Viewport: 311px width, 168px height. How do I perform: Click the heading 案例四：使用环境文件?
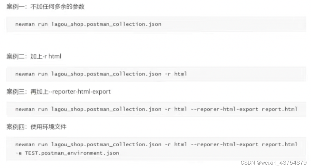[36, 127]
